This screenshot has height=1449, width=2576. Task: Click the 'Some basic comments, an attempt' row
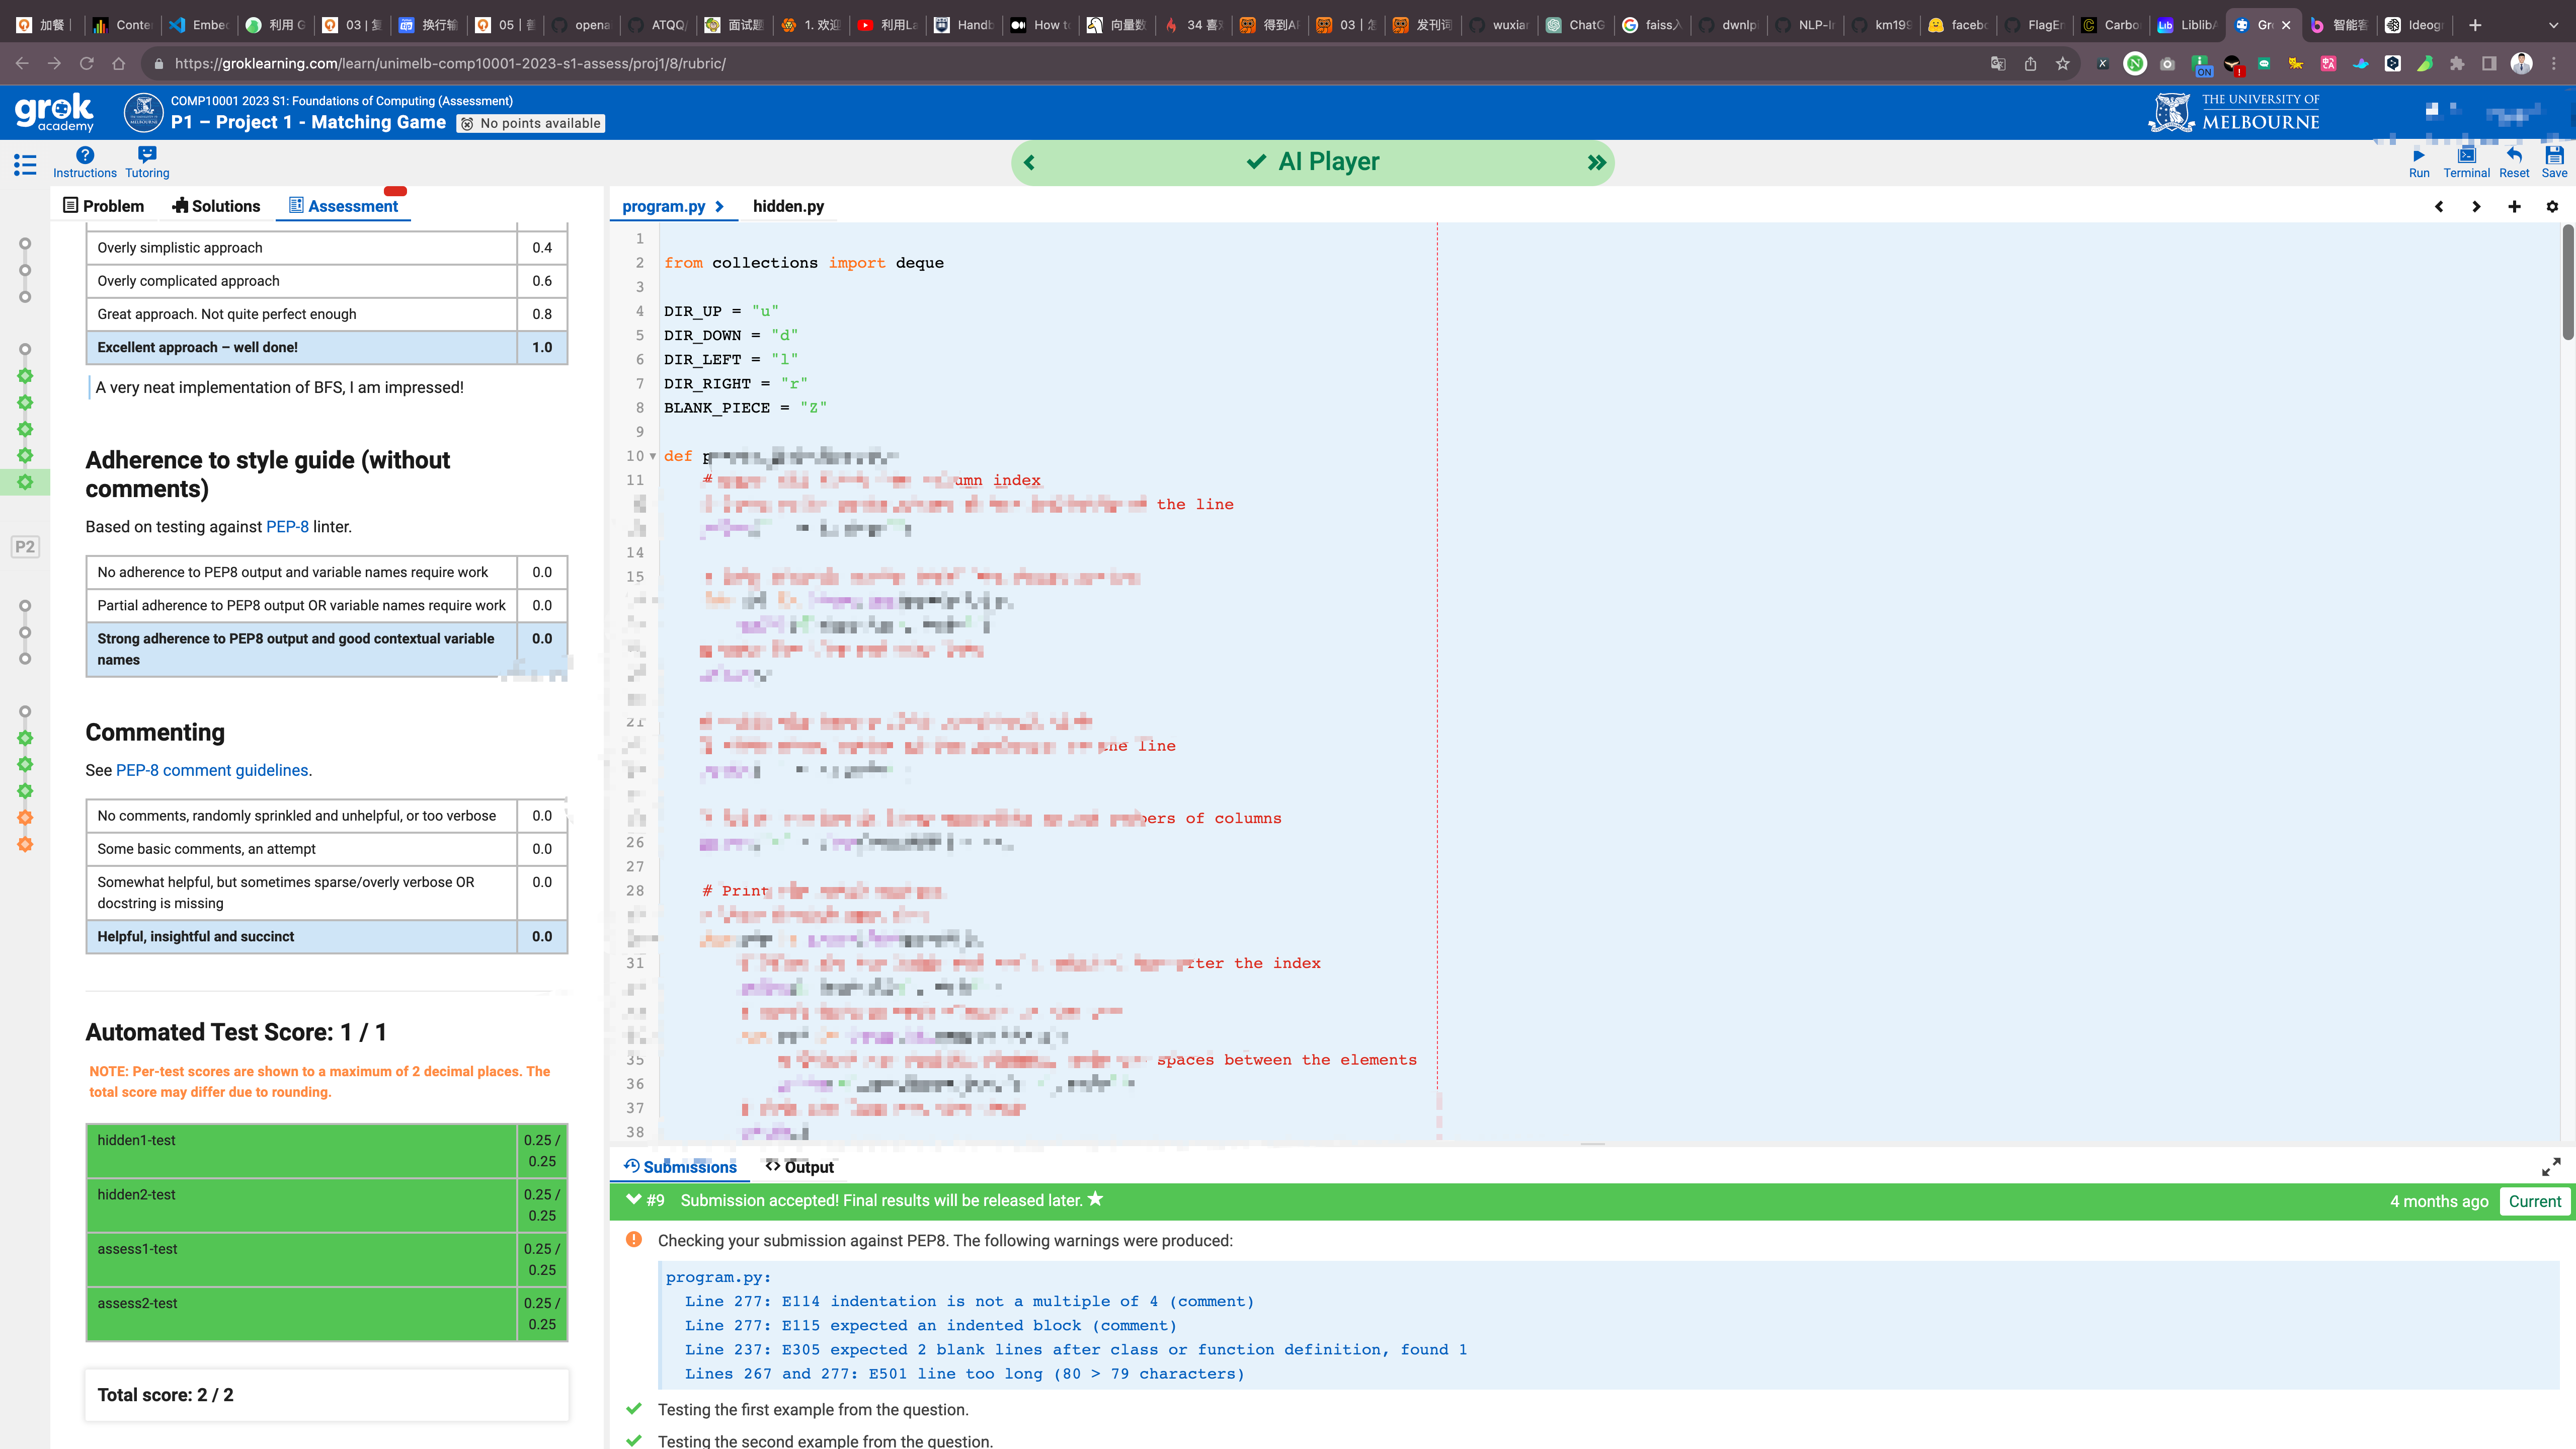327,849
